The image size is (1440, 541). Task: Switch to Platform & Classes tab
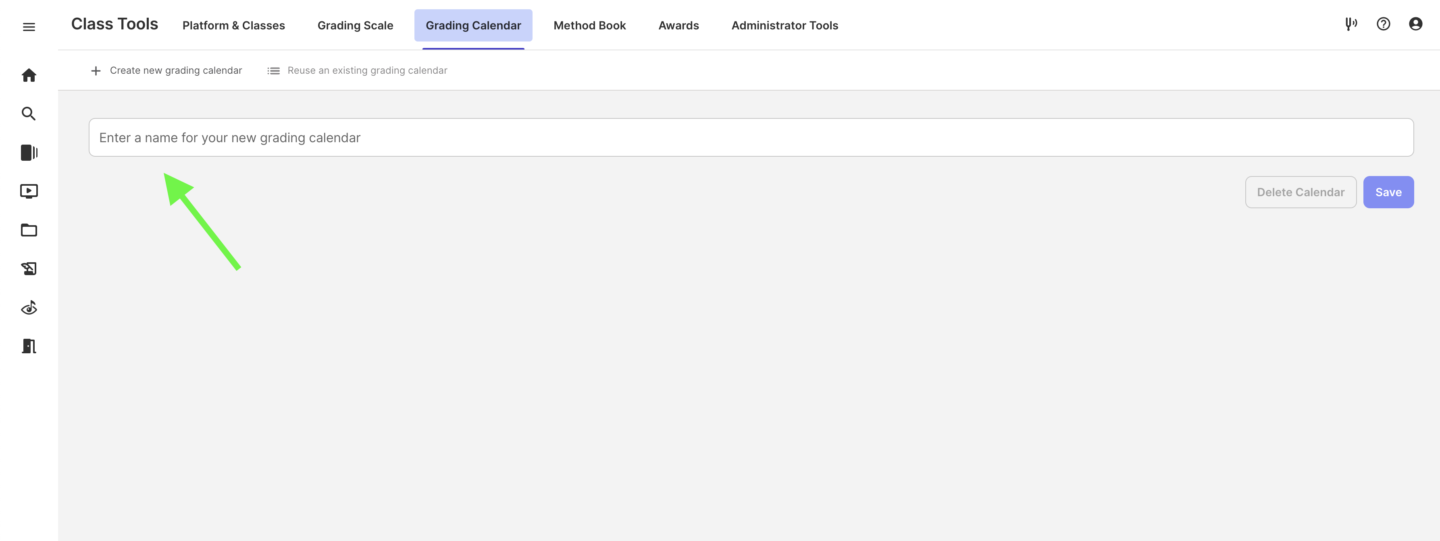pyautogui.click(x=234, y=26)
